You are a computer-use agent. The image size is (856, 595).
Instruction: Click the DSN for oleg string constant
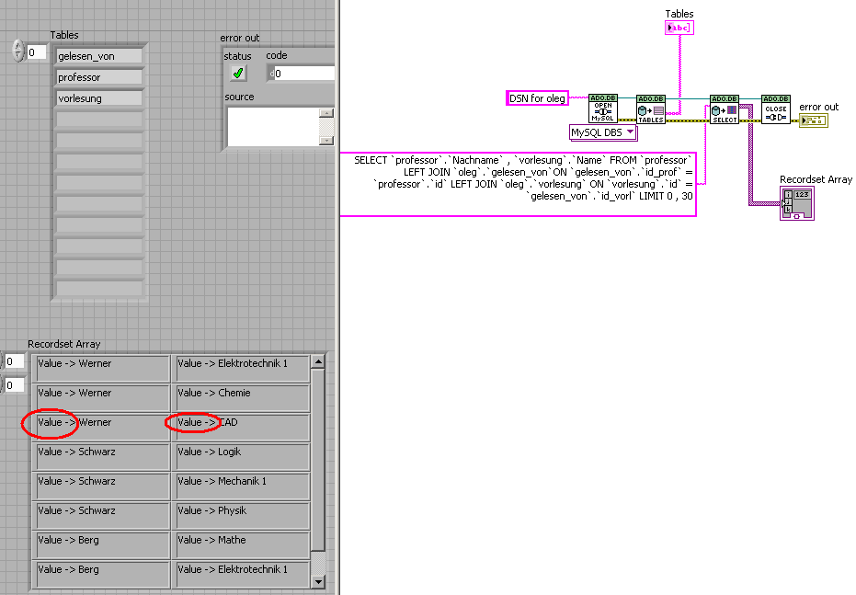tap(537, 98)
